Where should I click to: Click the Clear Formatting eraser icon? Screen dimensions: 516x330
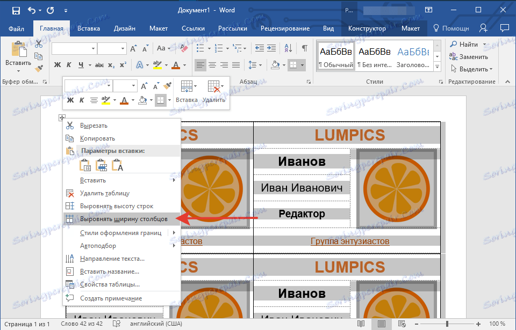pyautogui.click(x=183, y=49)
